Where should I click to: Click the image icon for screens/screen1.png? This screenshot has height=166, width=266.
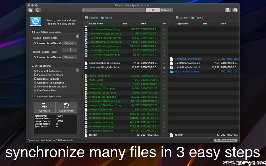[x=86, y=114]
